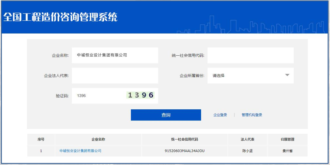This screenshot has width=330, height=165.
Task: Open the 企业登录 link
Action: click(220, 115)
